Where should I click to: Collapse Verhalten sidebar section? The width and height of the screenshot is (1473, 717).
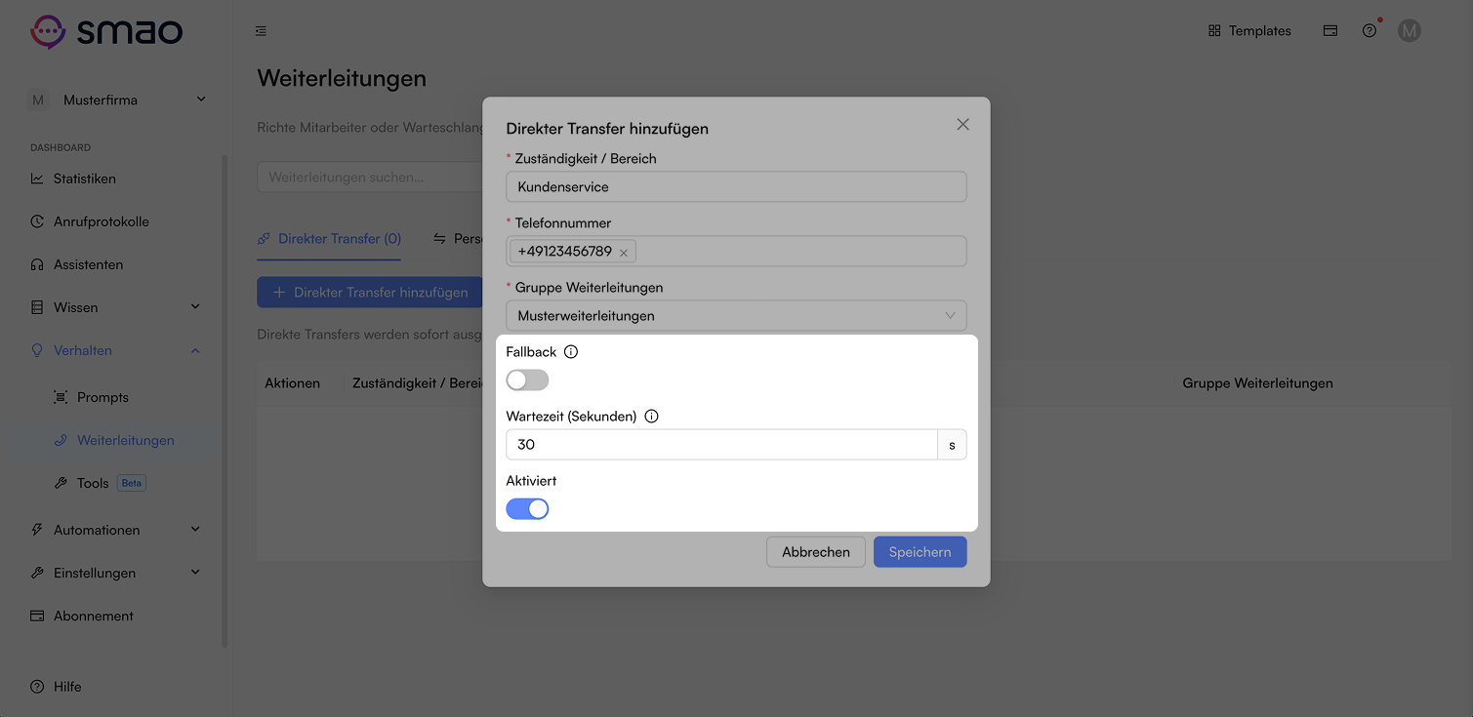pyautogui.click(x=117, y=350)
